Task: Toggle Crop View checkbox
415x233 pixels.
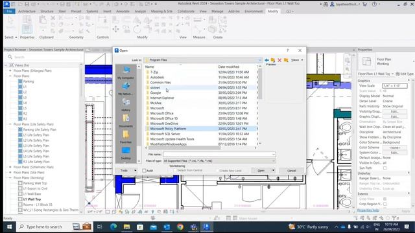Action: click(x=385, y=199)
